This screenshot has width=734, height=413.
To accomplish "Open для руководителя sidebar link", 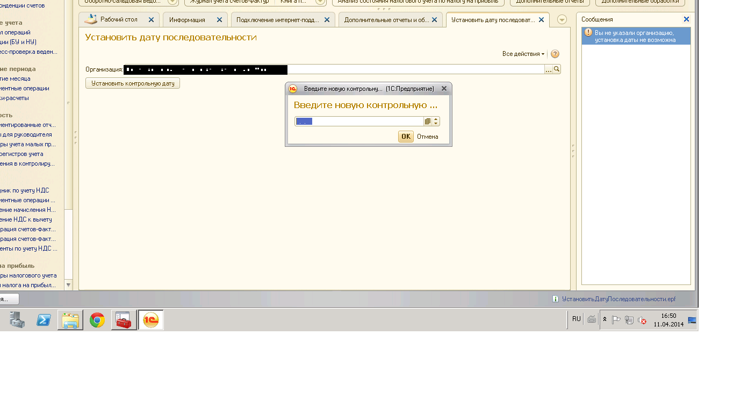I will pyautogui.click(x=26, y=134).
